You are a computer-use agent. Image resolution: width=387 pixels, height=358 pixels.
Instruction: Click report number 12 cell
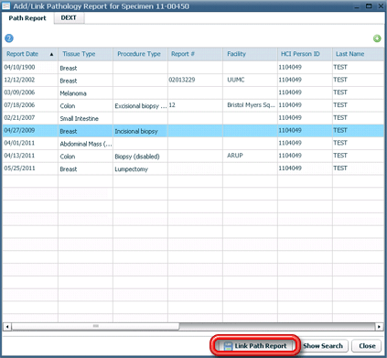[195, 105]
